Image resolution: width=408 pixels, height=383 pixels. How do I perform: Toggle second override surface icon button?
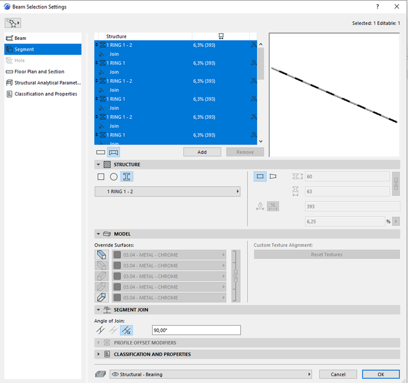point(102,265)
